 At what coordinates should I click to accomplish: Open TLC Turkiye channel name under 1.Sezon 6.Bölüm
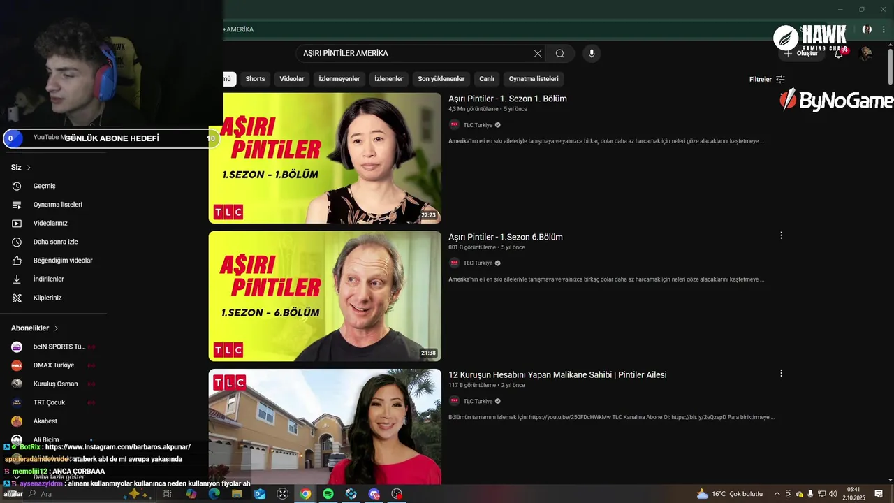point(478,263)
